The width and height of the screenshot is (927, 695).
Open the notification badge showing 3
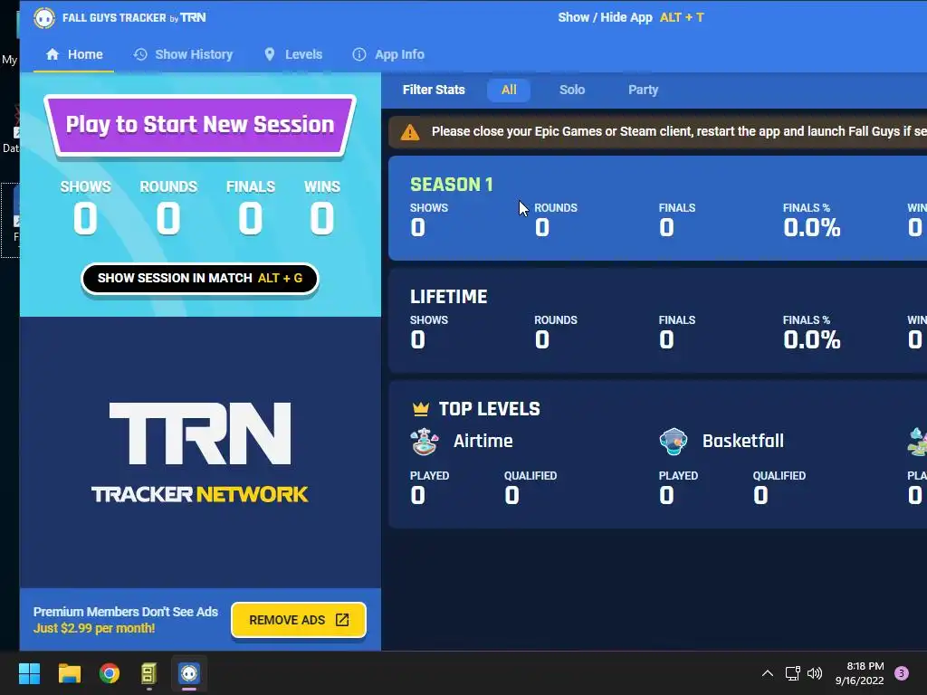(902, 673)
